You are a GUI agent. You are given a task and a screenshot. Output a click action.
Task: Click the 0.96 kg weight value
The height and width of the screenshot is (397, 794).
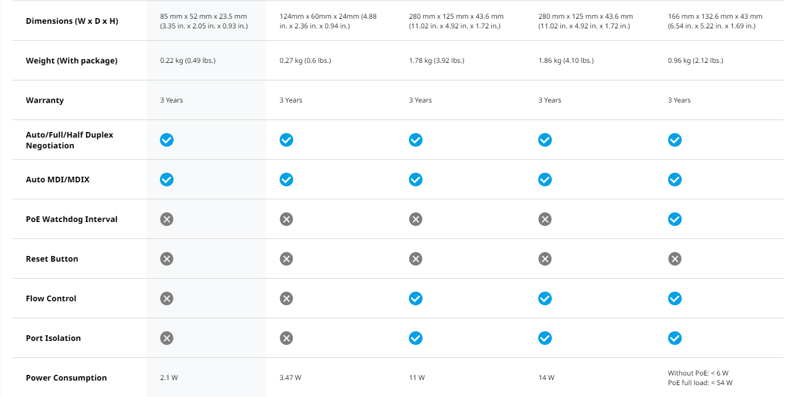tap(695, 61)
